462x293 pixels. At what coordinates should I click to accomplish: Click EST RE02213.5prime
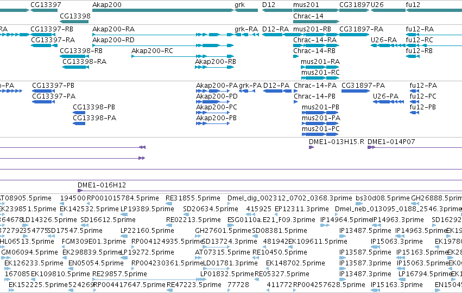pyautogui.click(x=194, y=220)
